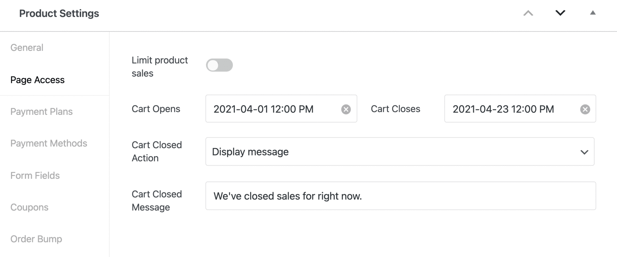Edit the Cart Closed Message text field
This screenshot has height=257, width=617.
pyautogui.click(x=400, y=196)
